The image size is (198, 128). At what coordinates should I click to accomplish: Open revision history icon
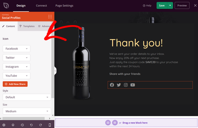[x=22, y=124]
